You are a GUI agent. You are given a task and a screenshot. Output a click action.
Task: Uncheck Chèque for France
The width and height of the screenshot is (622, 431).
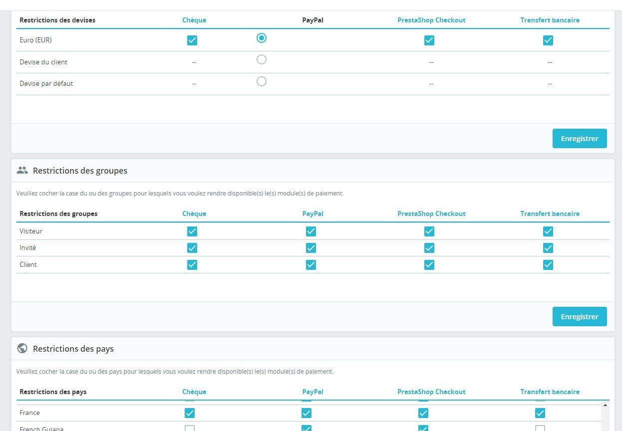tap(190, 413)
